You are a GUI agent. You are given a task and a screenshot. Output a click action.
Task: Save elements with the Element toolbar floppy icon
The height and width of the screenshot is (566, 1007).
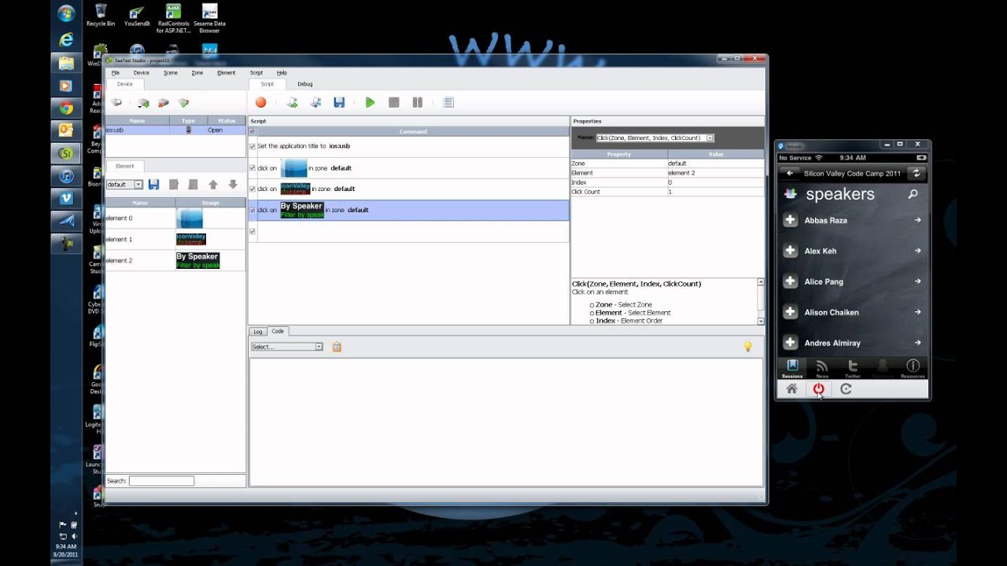(153, 184)
